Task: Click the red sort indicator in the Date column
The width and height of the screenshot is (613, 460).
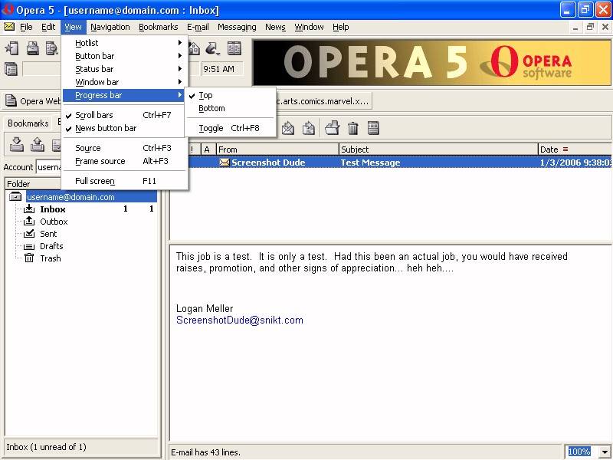Action: (x=565, y=149)
